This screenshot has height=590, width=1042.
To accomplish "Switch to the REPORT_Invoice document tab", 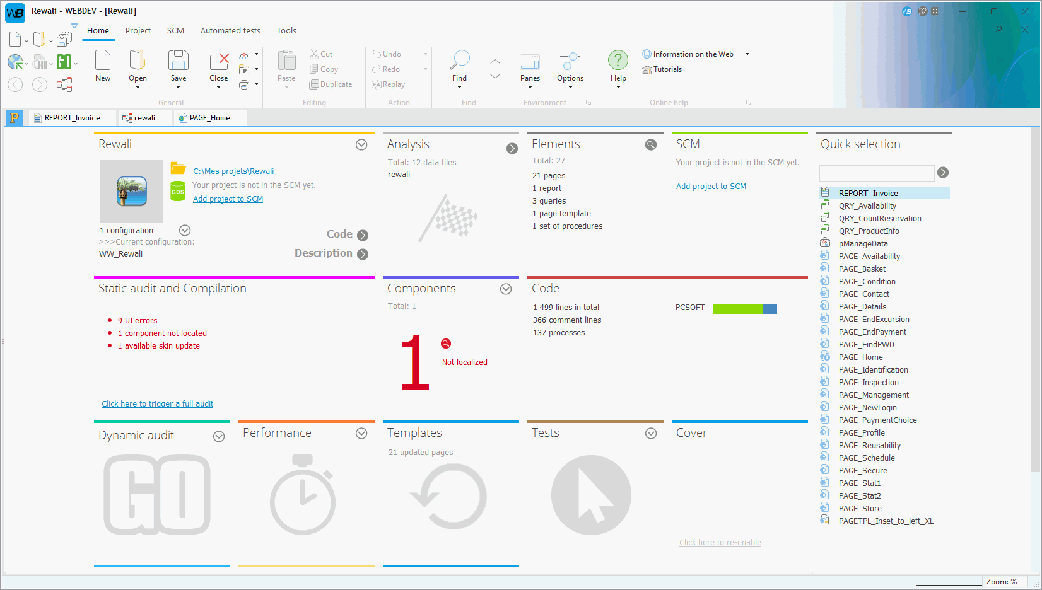I will tap(72, 118).
